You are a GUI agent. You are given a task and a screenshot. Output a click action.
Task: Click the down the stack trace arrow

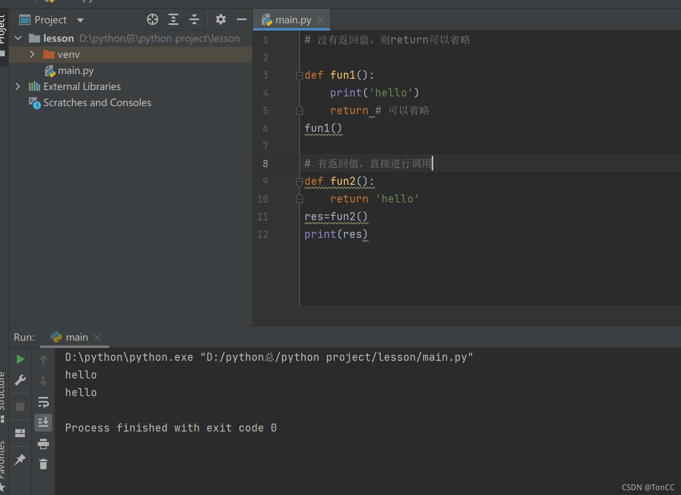pyautogui.click(x=43, y=380)
